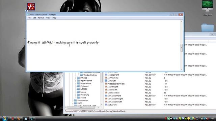The width and height of the screenshot is (216, 121).
Task: Click the string icon beside SmCaptionWidth
Action: coord(106,102)
